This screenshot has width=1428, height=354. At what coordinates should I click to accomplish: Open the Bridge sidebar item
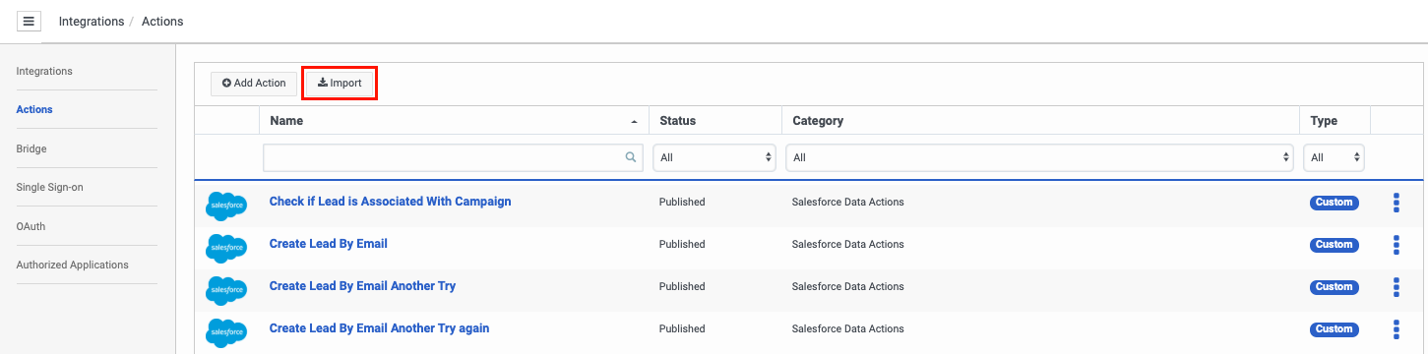31,149
